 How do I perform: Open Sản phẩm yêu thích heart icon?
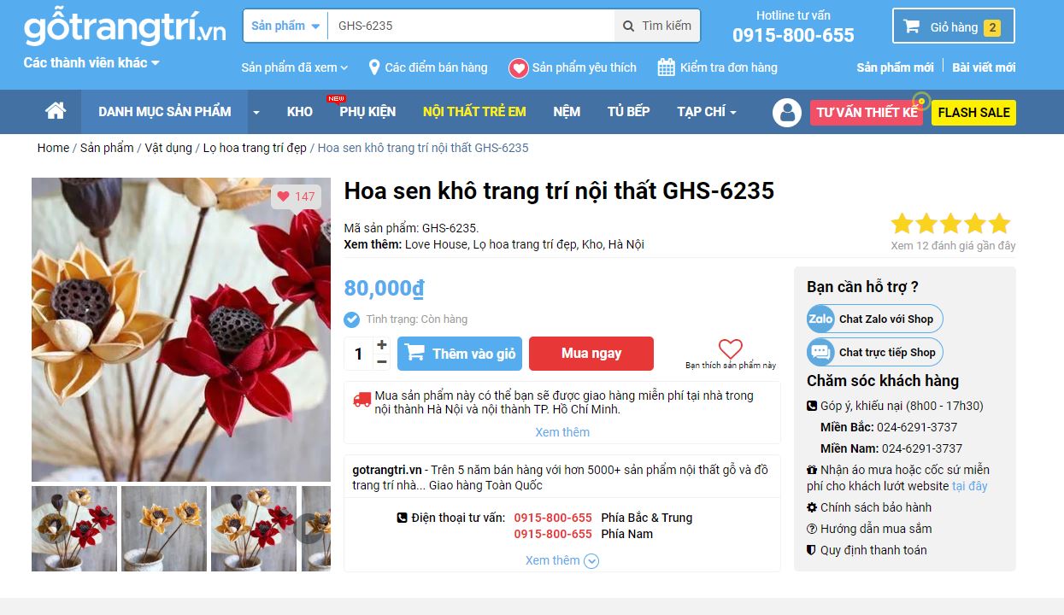(x=518, y=67)
